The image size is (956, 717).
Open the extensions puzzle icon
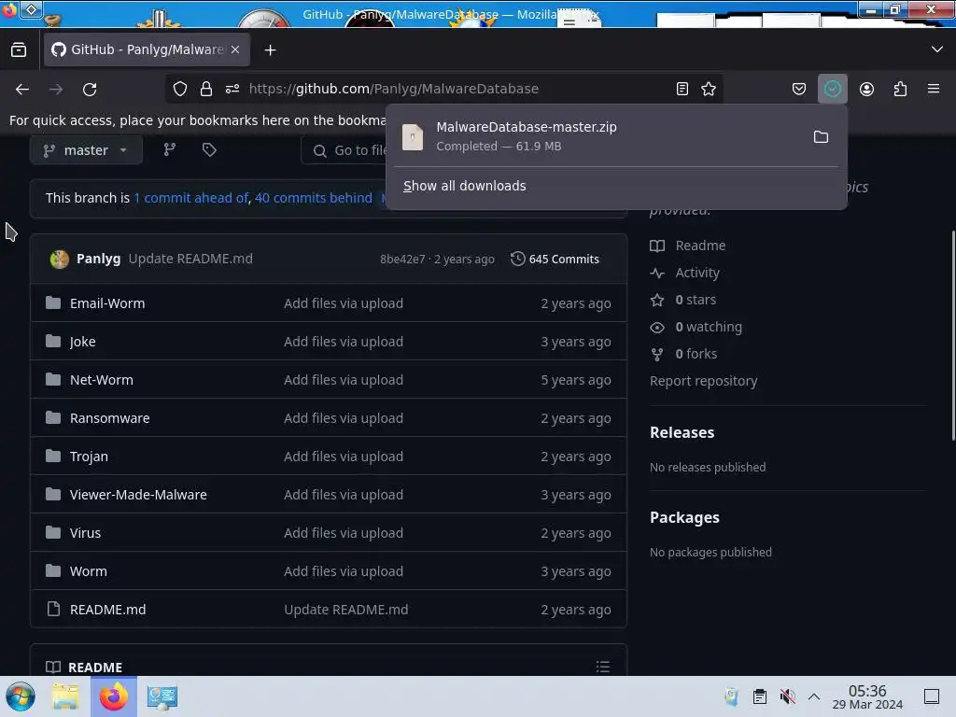pos(900,89)
